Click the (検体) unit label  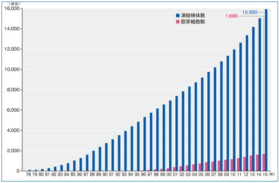tap(15, 4)
